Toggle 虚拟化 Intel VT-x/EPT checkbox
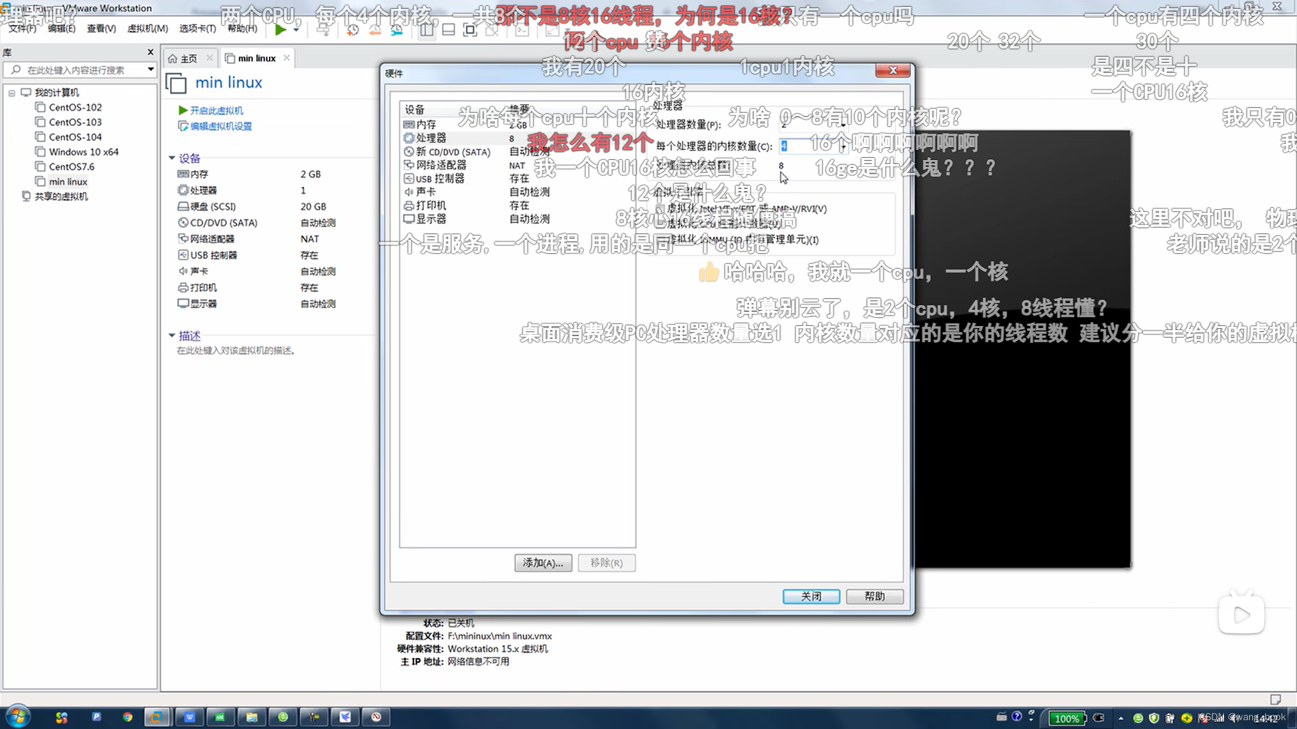Viewport: 1297px width, 729px height. (660, 209)
